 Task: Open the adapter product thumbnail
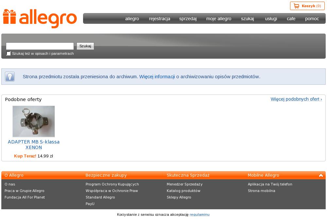tap(34, 121)
